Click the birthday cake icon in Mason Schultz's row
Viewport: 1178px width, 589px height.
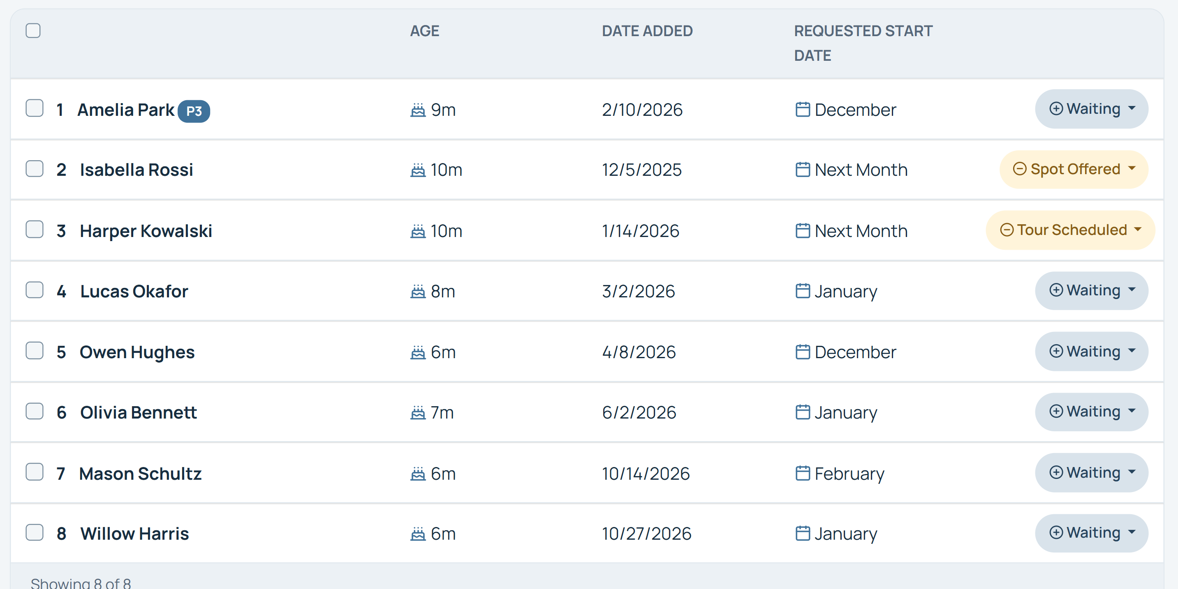tap(417, 474)
